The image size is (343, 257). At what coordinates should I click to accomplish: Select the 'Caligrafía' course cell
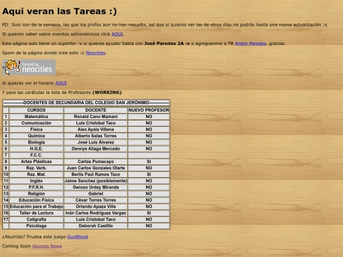pyautogui.click(x=36, y=220)
